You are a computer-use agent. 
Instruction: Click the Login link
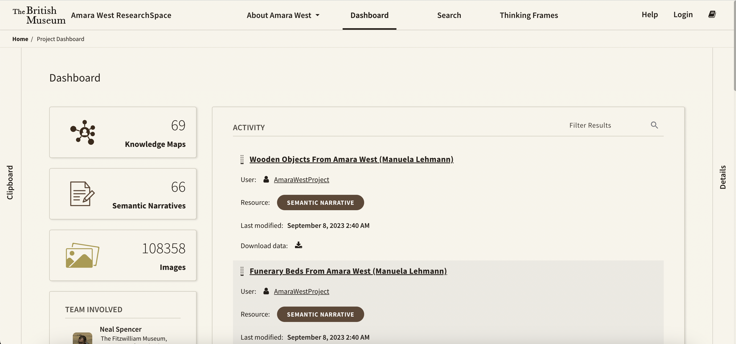click(x=683, y=14)
